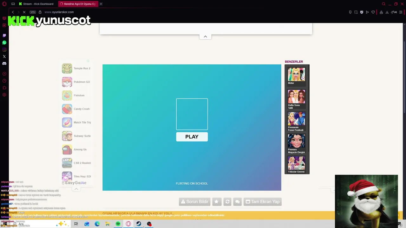Open Steam from the taskbar
This screenshot has height=228, width=406.
tap(139, 224)
